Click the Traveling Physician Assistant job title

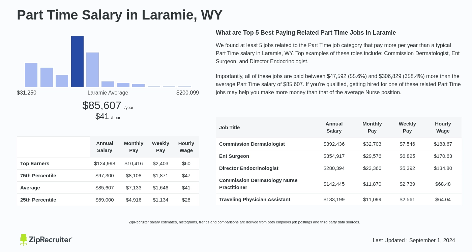(255, 199)
